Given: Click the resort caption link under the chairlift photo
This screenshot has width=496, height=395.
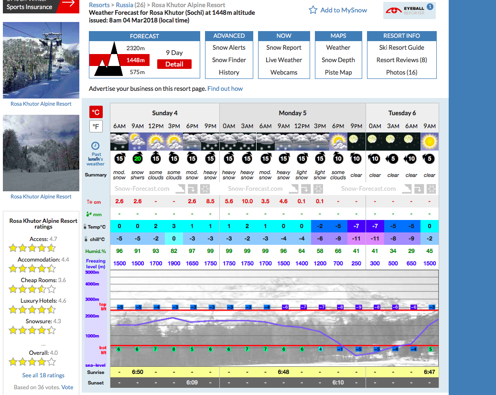Looking at the screenshot, I should coord(41,104).
